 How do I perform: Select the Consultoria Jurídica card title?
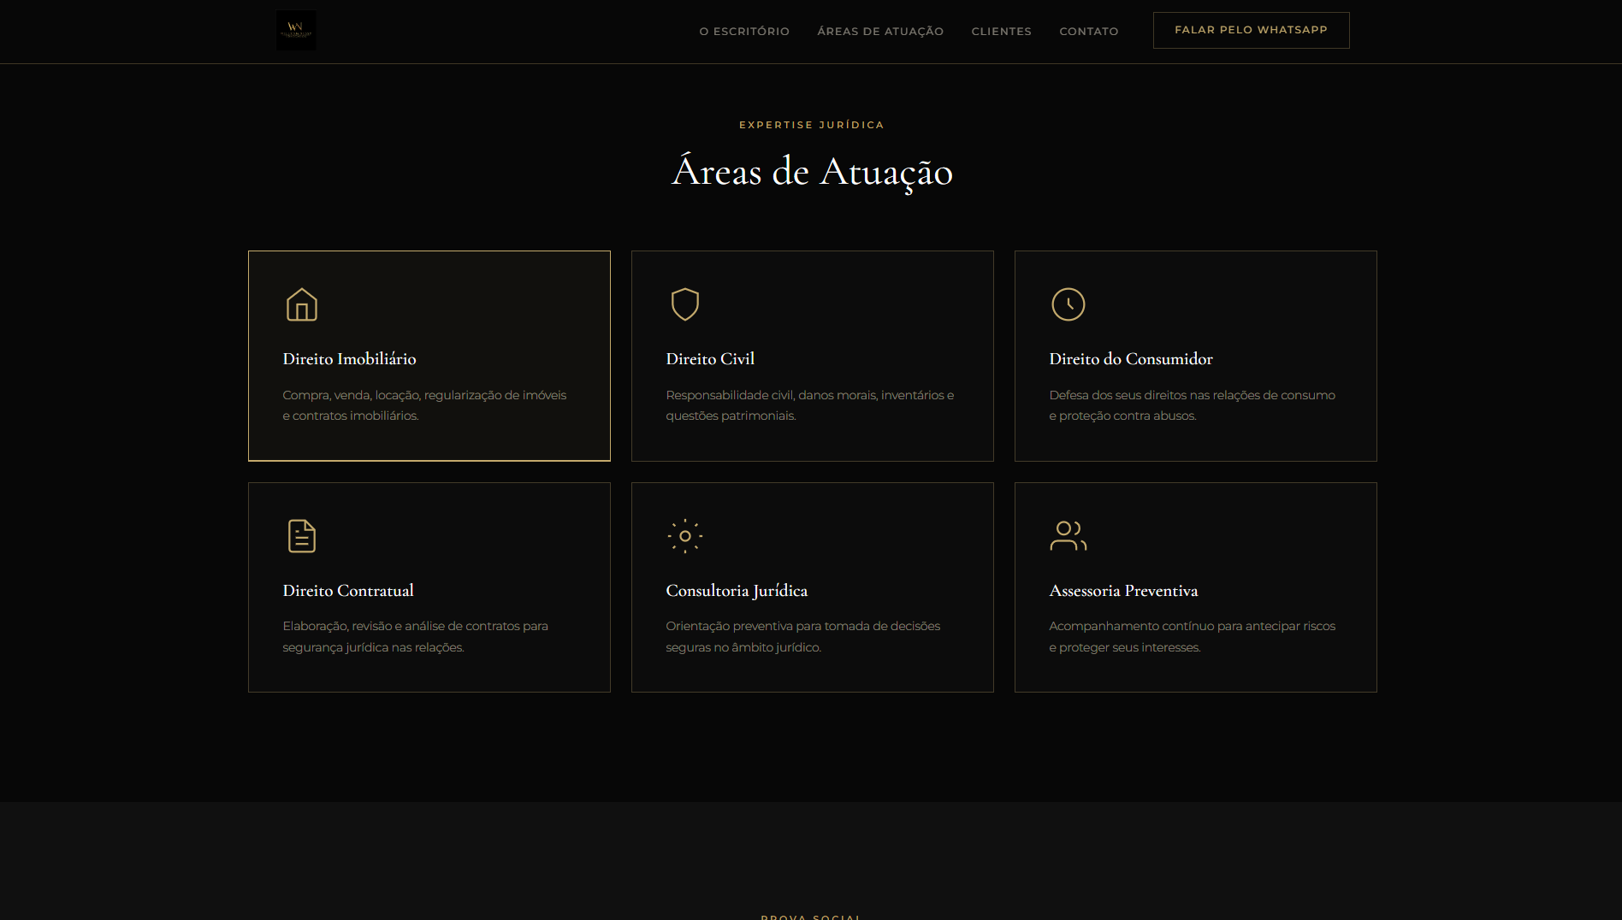[x=737, y=591]
